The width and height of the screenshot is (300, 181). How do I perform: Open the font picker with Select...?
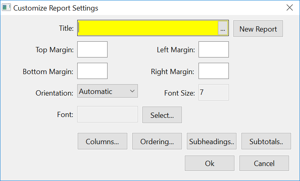click(162, 115)
